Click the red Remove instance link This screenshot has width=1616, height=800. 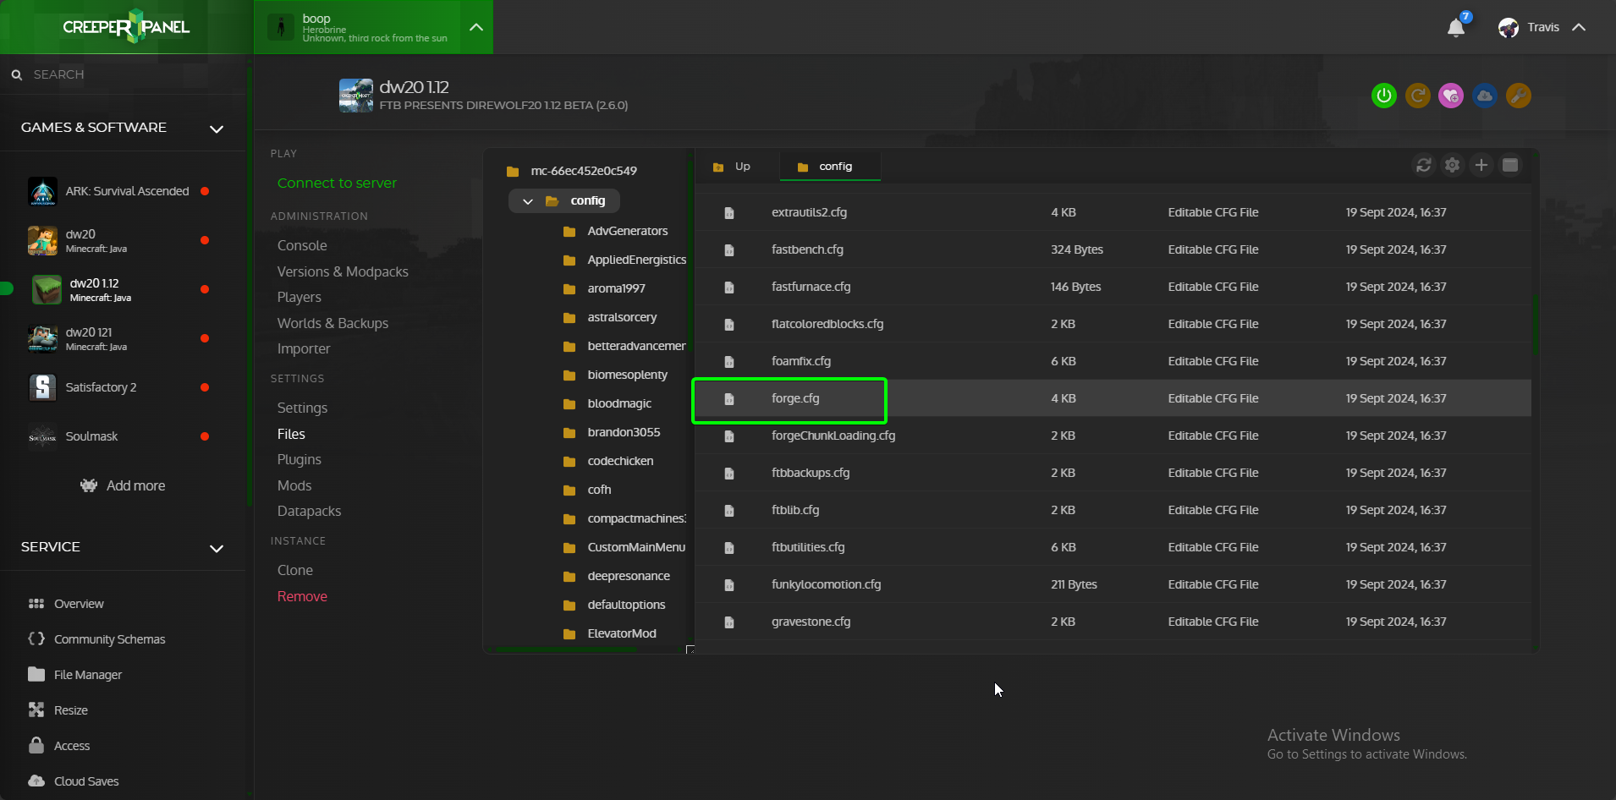[302, 596]
